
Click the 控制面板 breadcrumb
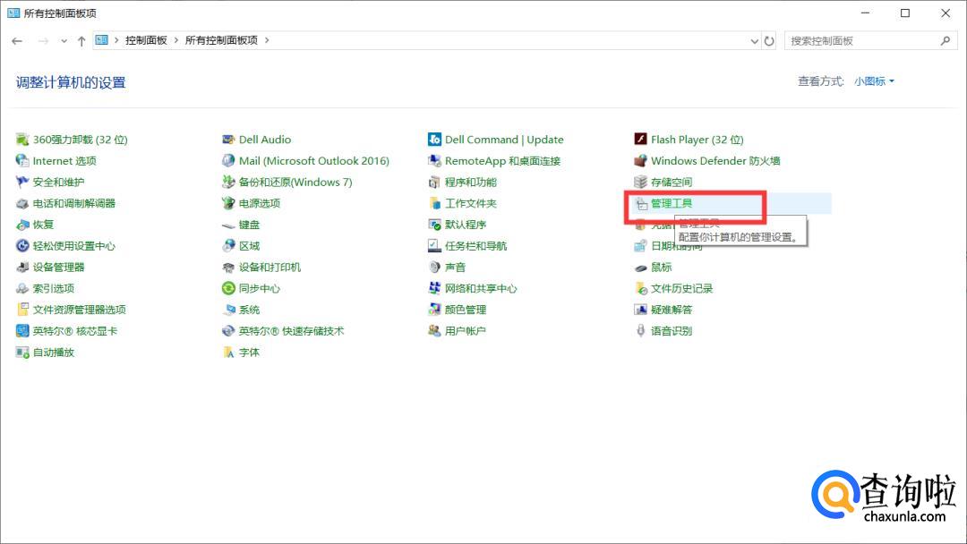click(146, 40)
